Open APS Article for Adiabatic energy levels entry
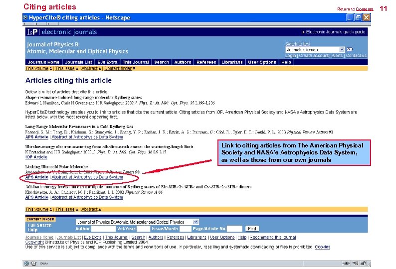Viewport: 396px width, 269px height. pos(36,197)
